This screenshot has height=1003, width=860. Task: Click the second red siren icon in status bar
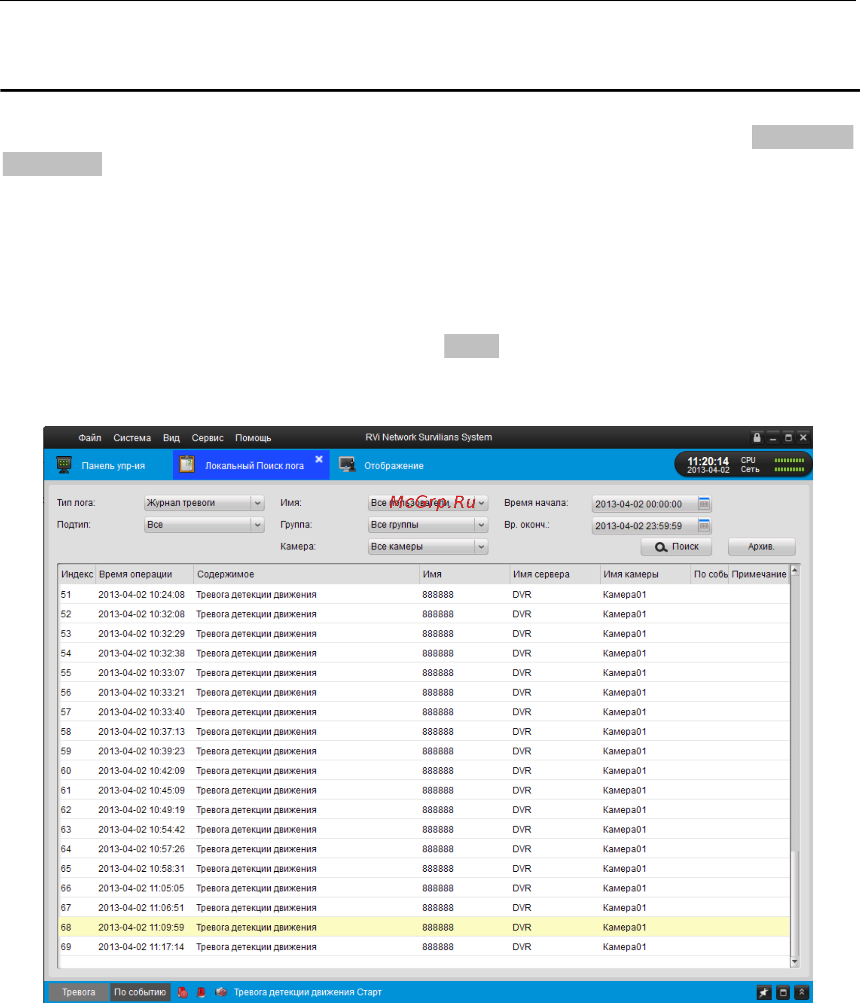201,992
